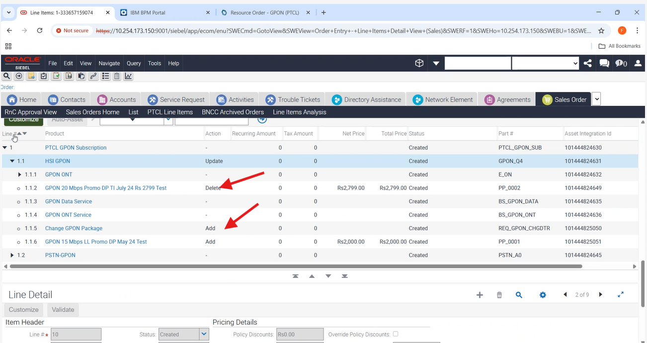Open the screen tabs overflow dropdown

click(597, 99)
